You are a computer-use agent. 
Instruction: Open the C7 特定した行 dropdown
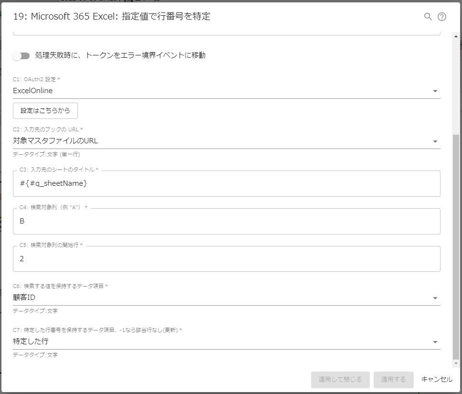pyautogui.click(x=435, y=341)
